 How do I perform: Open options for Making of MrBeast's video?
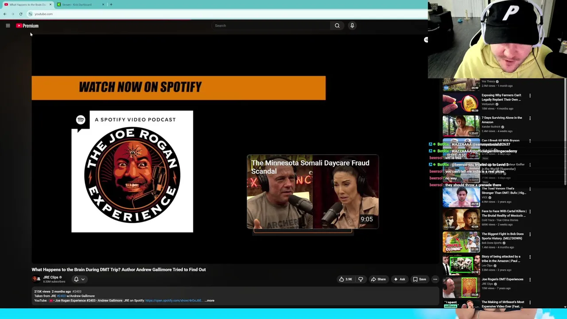coord(530,303)
